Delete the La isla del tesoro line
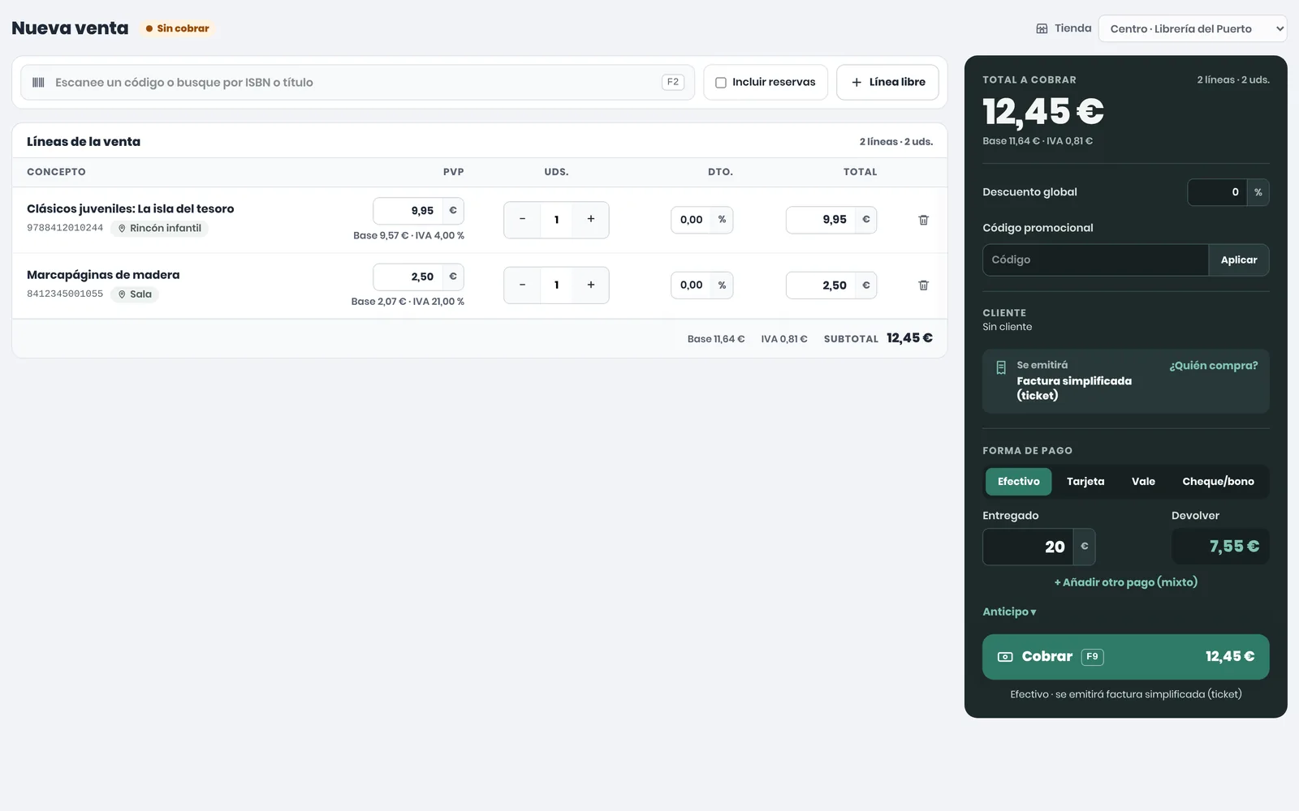This screenshot has height=811, width=1299. pos(923,220)
